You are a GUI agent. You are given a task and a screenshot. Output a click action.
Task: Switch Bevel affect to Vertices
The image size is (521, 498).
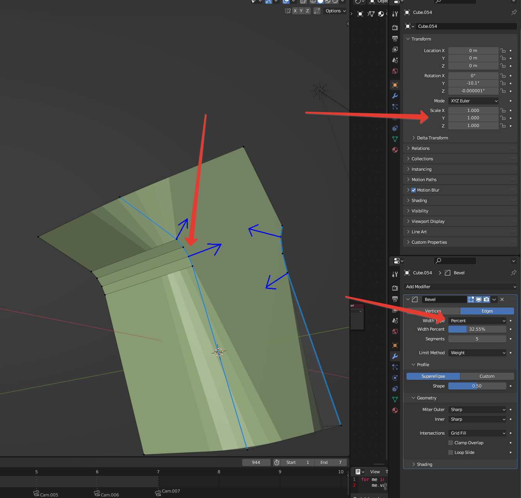click(433, 311)
